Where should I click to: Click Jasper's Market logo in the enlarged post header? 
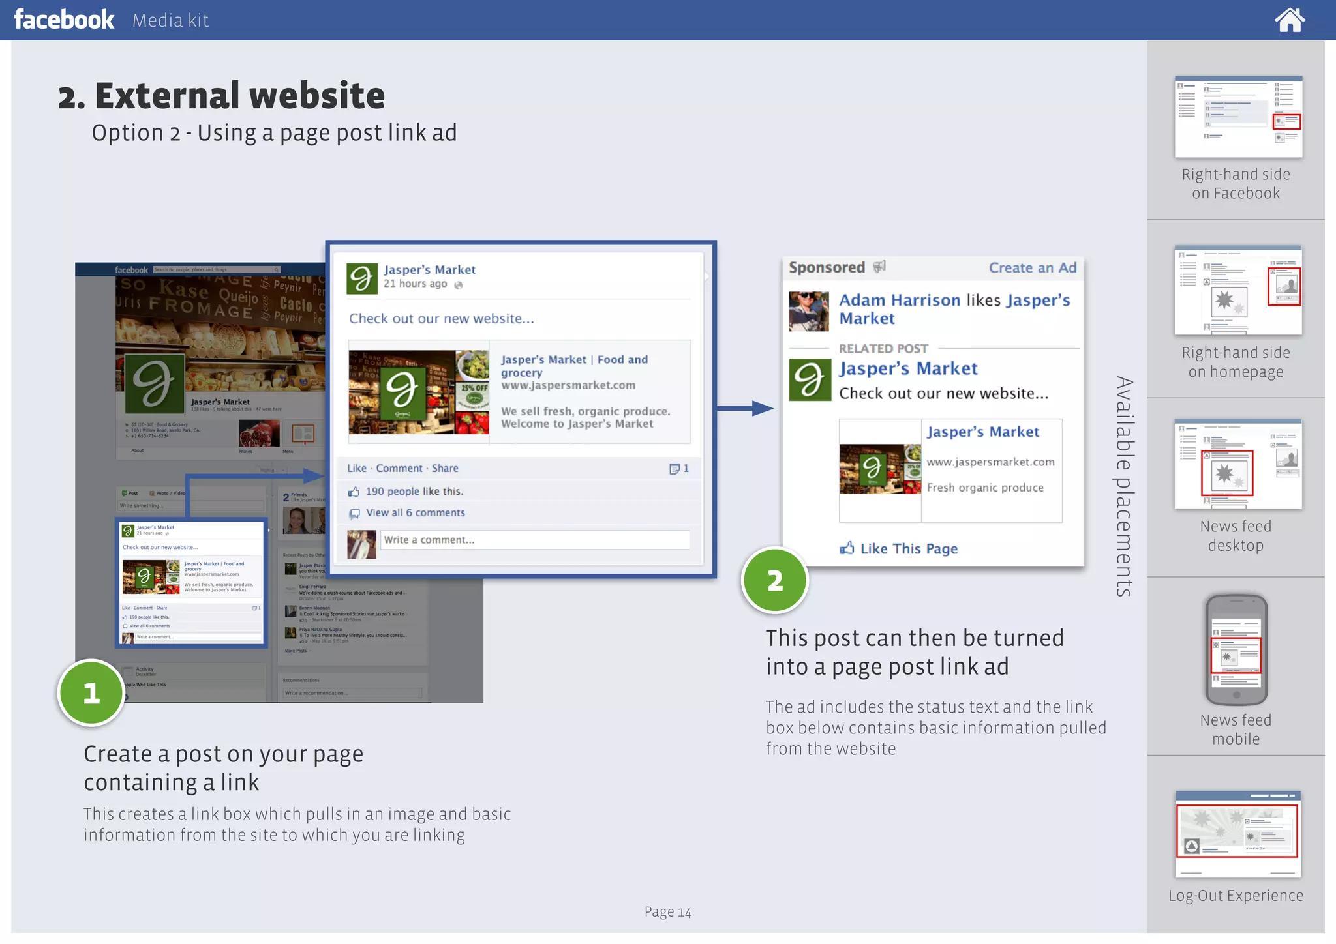[x=362, y=279]
